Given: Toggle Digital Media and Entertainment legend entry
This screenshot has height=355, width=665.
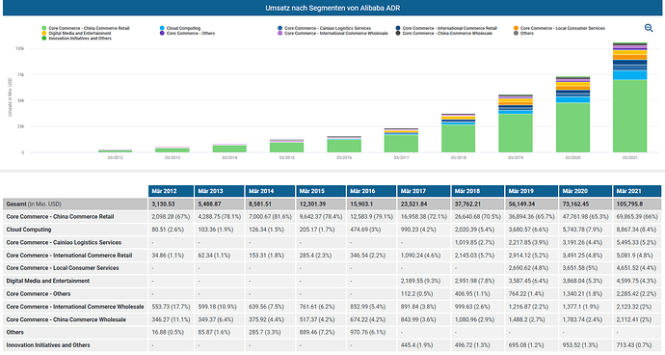Looking at the screenshot, I should 76,33.
